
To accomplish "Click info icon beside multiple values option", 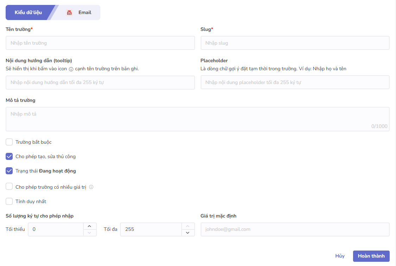I will (91, 187).
